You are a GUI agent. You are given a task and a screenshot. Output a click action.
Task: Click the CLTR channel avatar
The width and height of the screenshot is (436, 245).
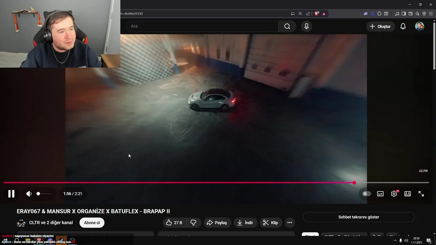point(21,223)
